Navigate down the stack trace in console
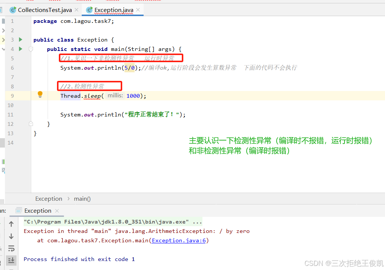The image size is (385, 270). point(11,236)
